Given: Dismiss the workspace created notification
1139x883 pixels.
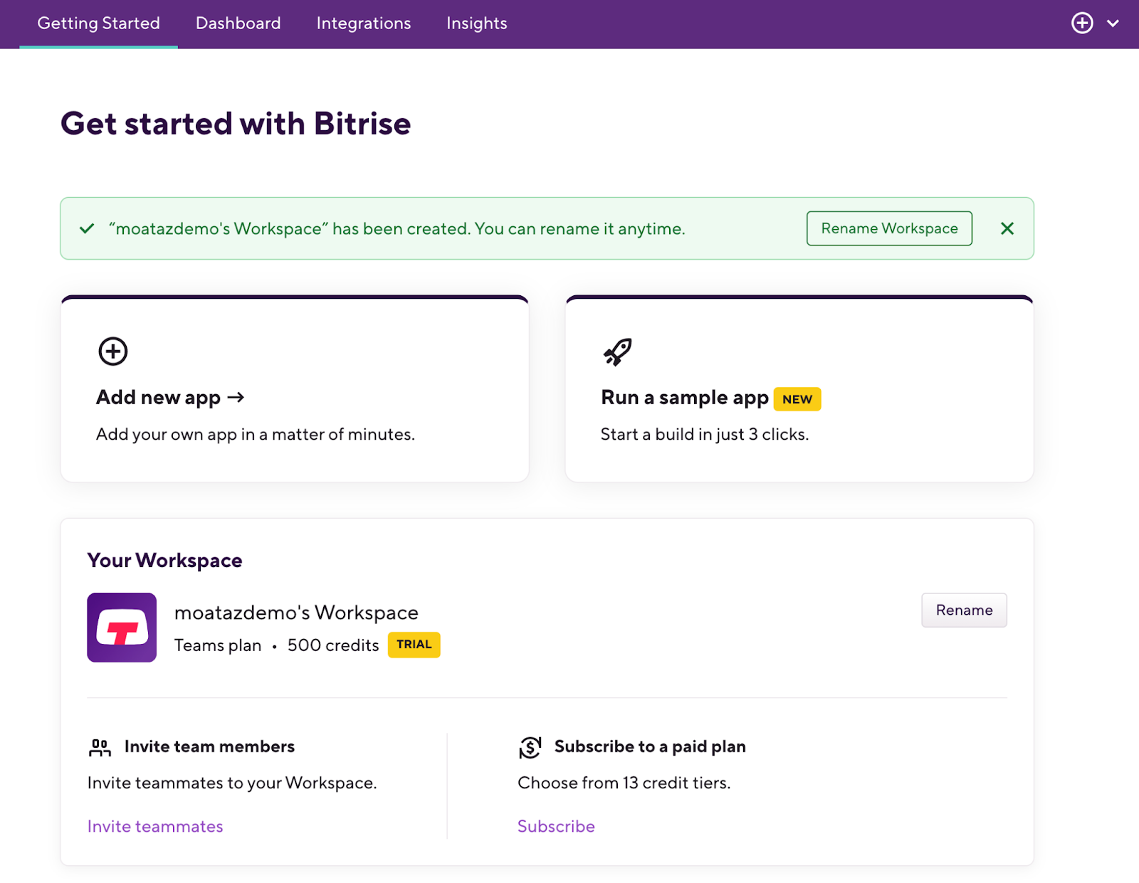Looking at the screenshot, I should pyautogui.click(x=1007, y=228).
